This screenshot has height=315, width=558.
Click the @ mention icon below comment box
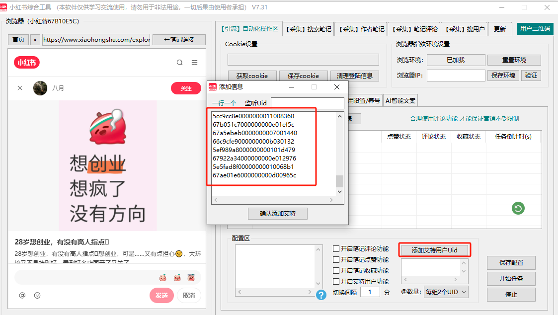click(x=22, y=295)
